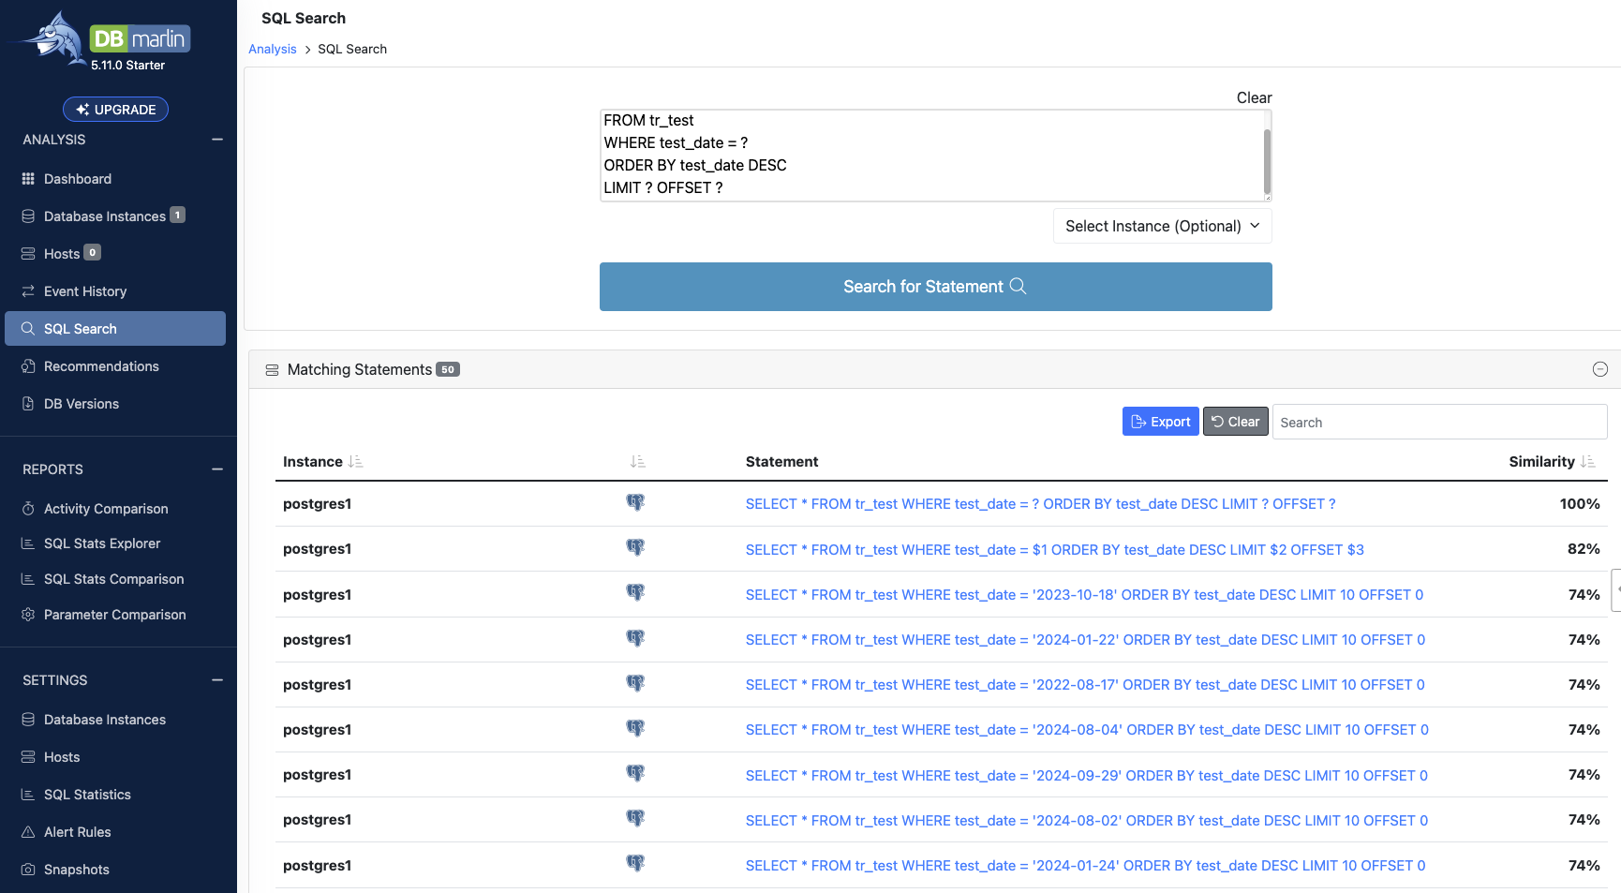The width and height of the screenshot is (1621, 893).
Task: Open statement with date 2023-10-18
Action: pos(1085,595)
